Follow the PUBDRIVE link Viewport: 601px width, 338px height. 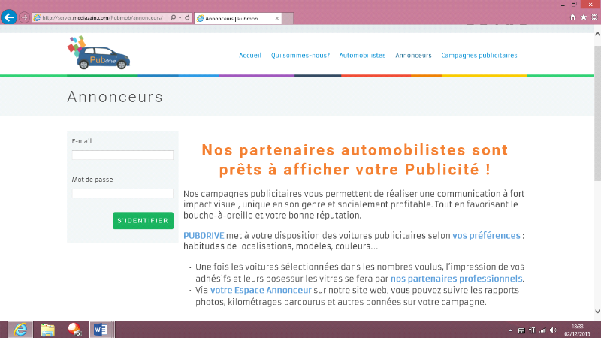point(204,235)
